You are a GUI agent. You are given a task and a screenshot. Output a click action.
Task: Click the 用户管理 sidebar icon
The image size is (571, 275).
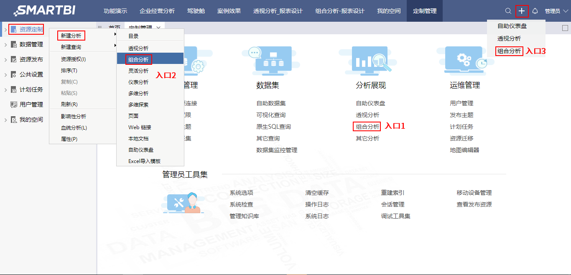tap(13, 104)
